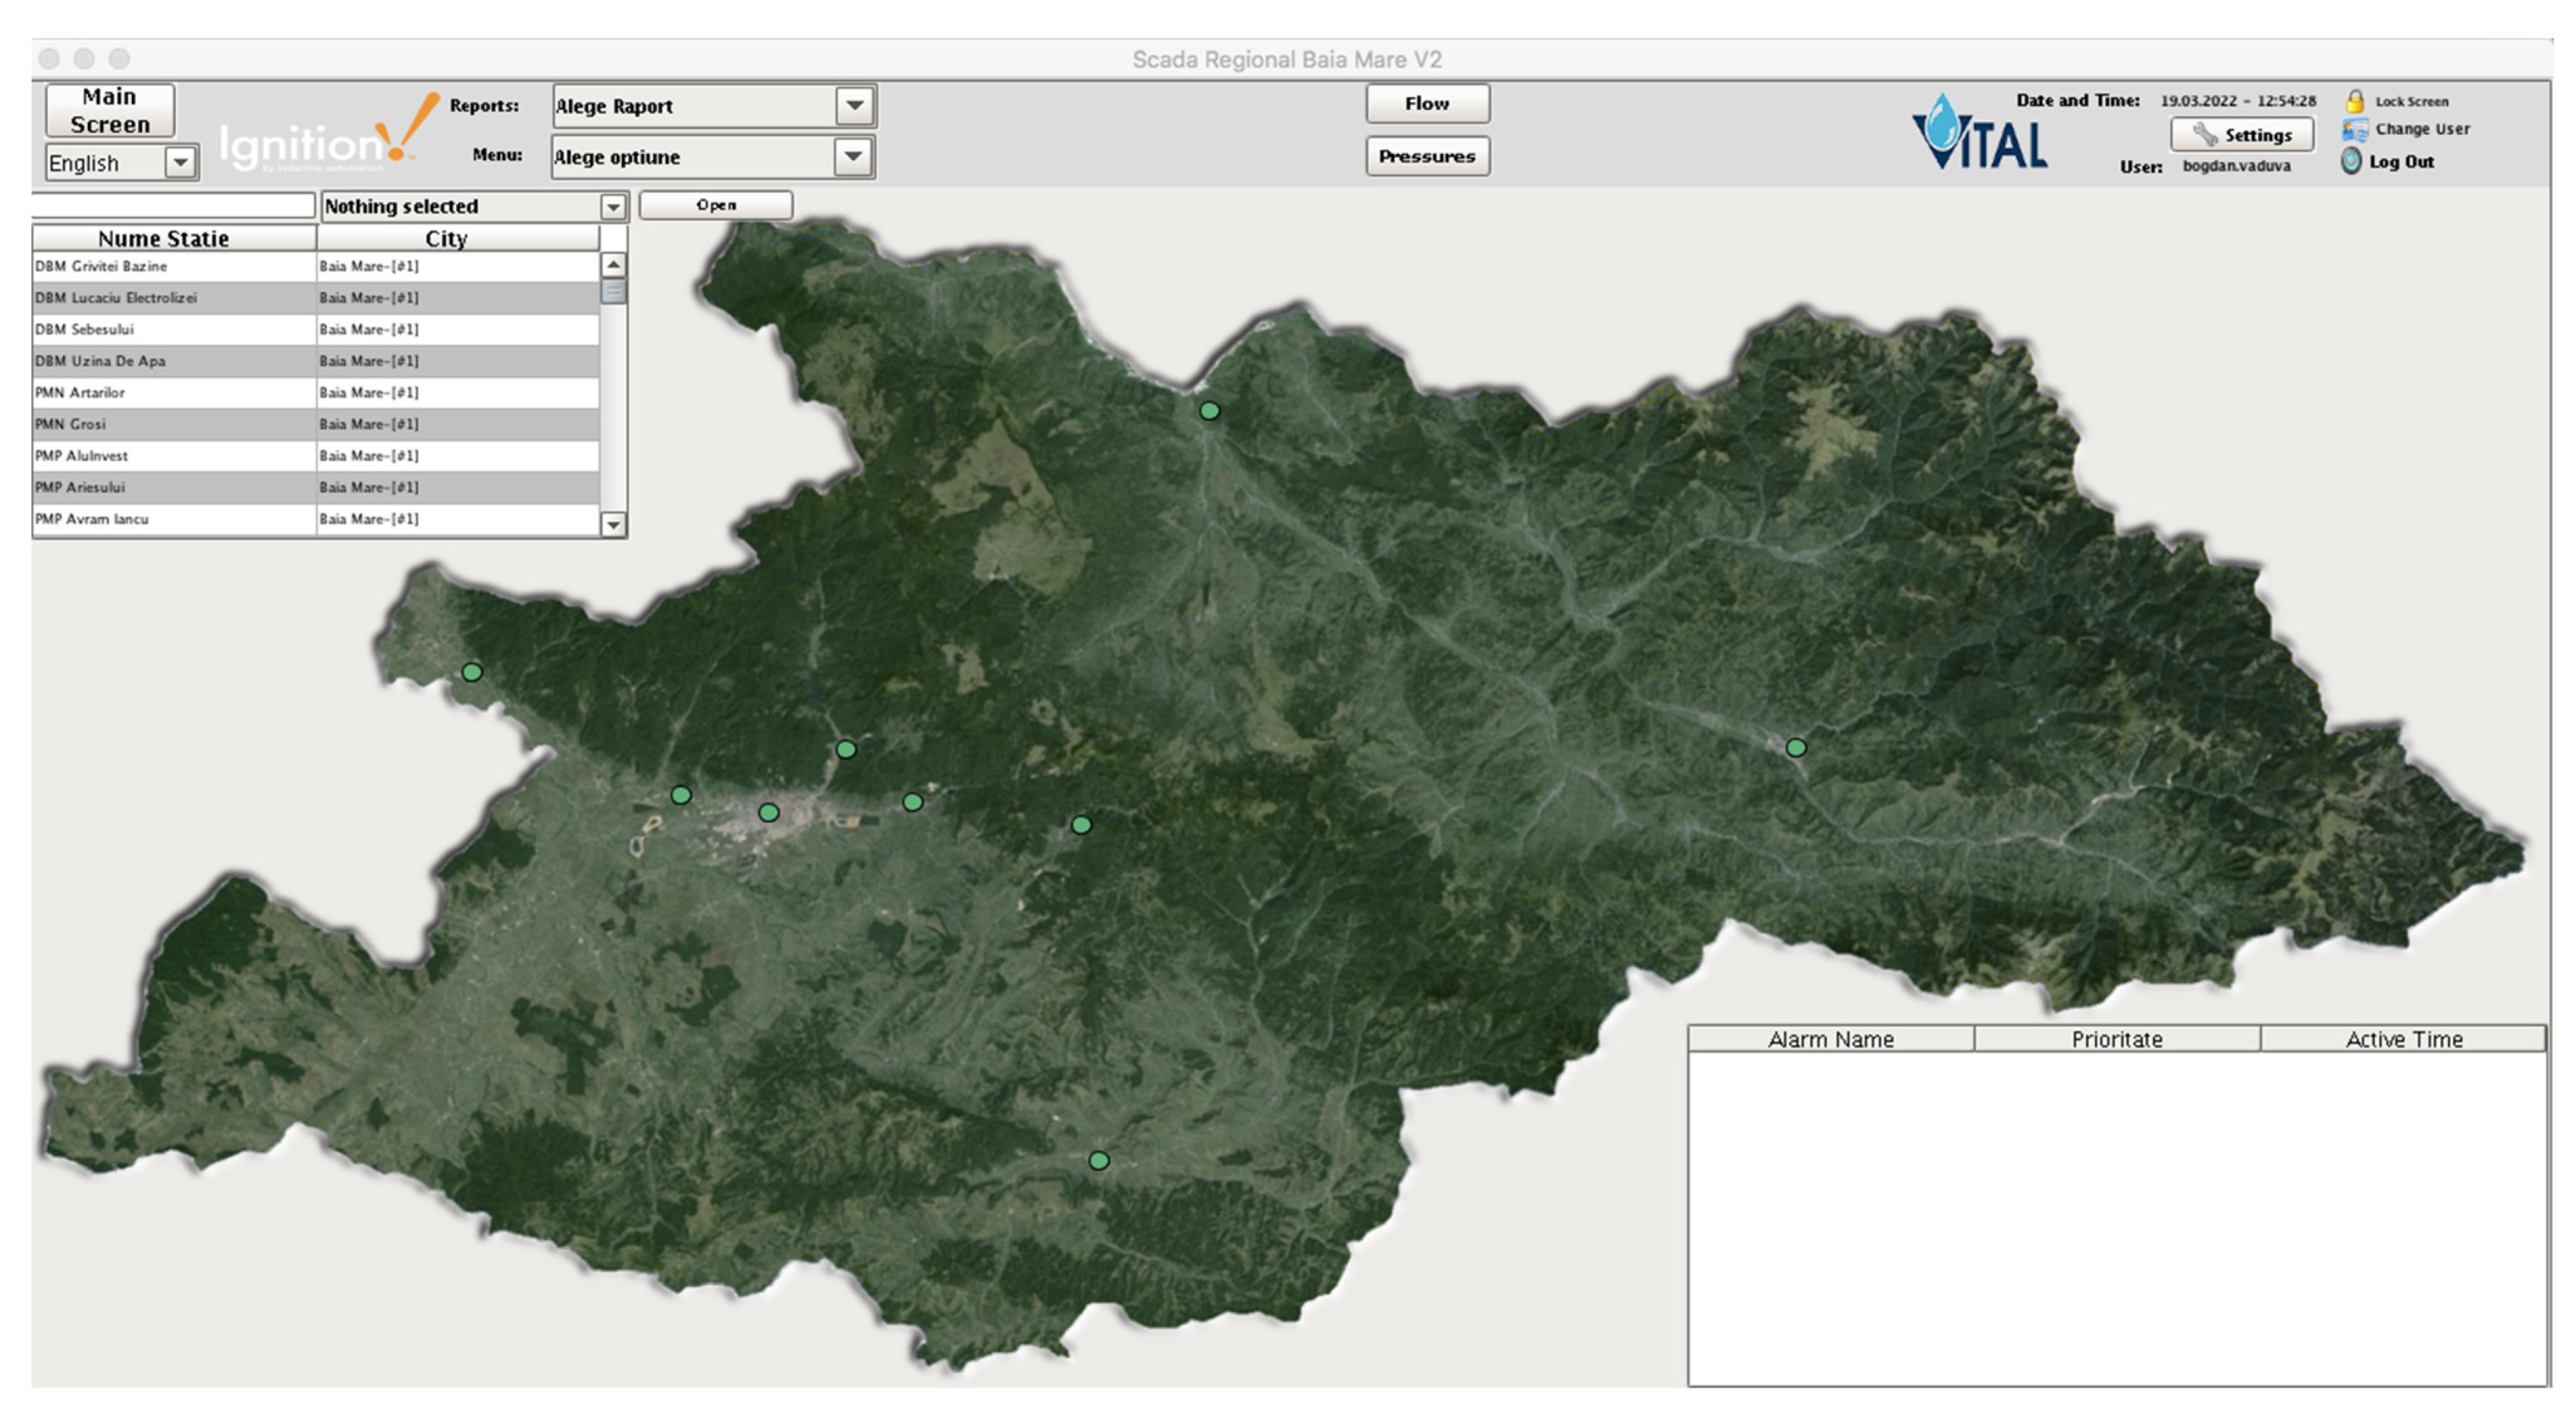This screenshot has height=1416, width=2576.
Task: Click station list scroll down arrow
Action: tap(613, 524)
